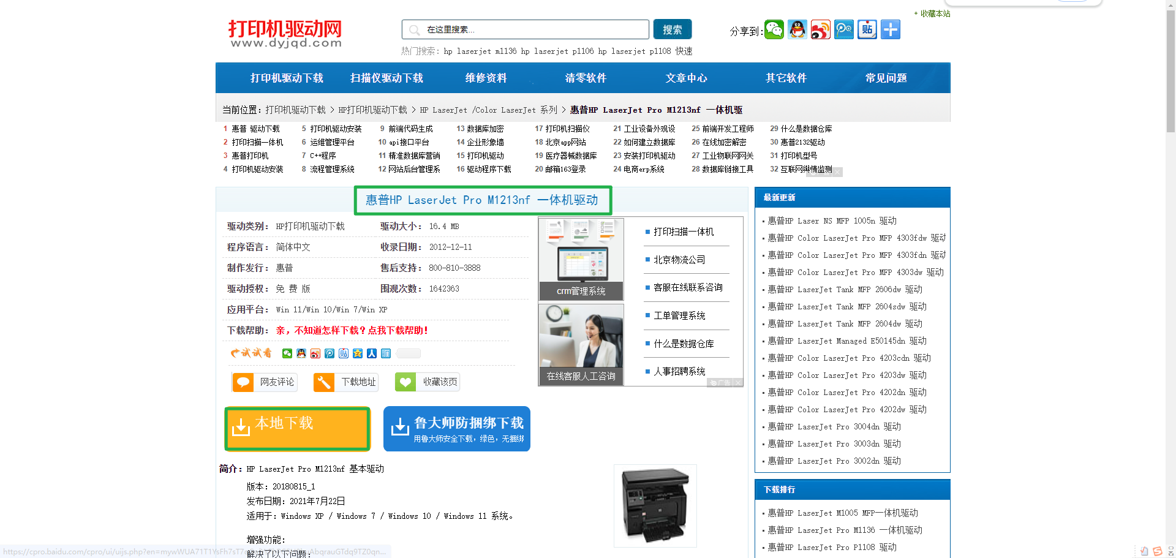Click hot search hp laserjet m1136

click(x=480, y=51)
